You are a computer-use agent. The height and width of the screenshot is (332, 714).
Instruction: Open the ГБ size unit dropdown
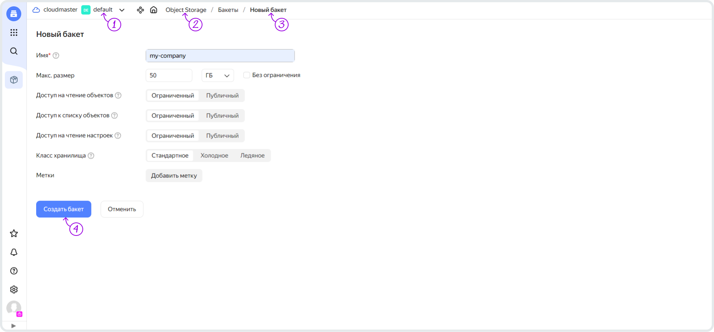[217, 75]
